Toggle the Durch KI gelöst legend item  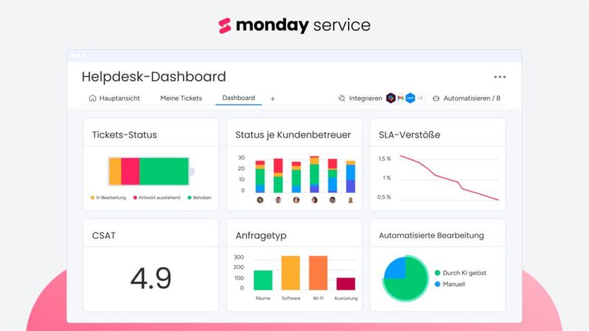[x=461, y=273]
